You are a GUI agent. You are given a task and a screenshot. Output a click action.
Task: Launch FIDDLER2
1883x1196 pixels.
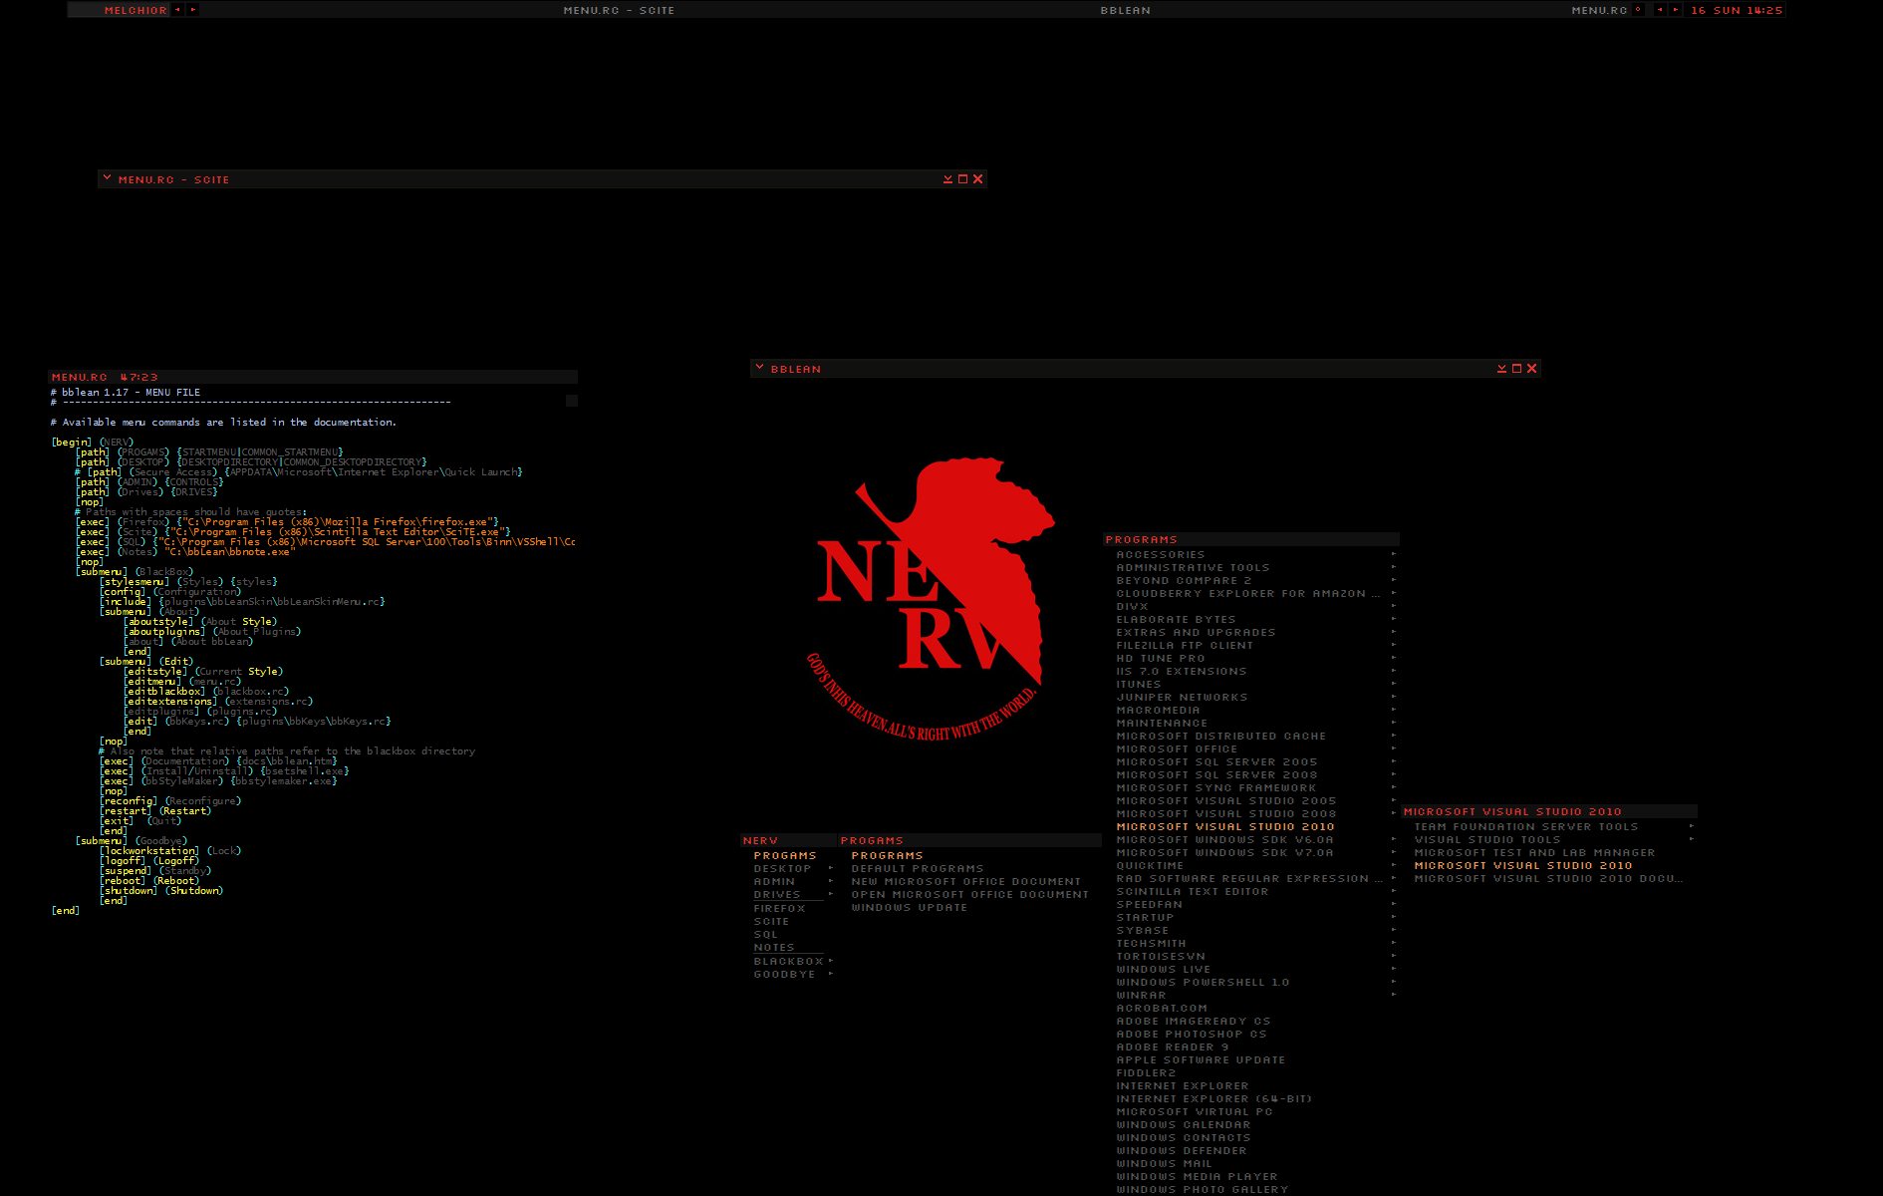(x=1146, y=1072)
